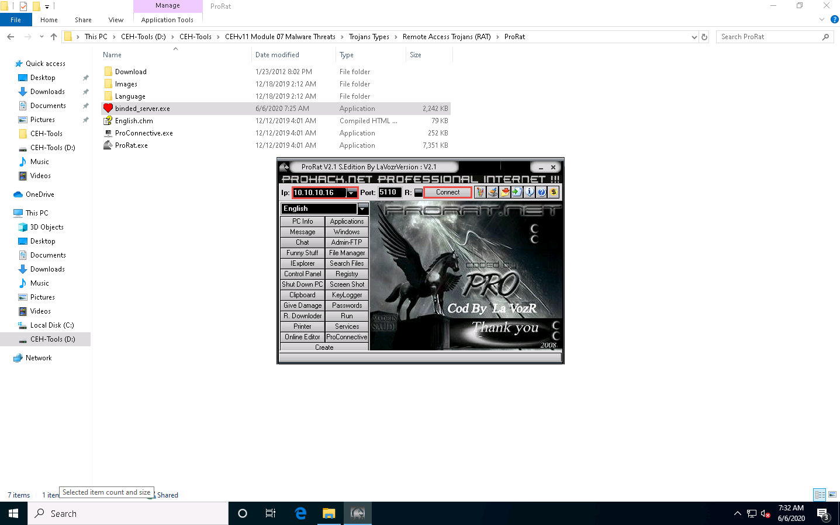Switch to large icons view layout icon
840x525 pixels.
click(832, 495)
